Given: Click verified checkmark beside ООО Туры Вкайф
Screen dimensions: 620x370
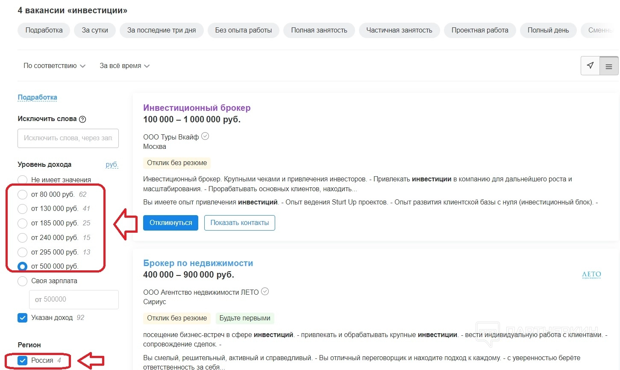Looking at the screenshot, I should pos(205,136).
